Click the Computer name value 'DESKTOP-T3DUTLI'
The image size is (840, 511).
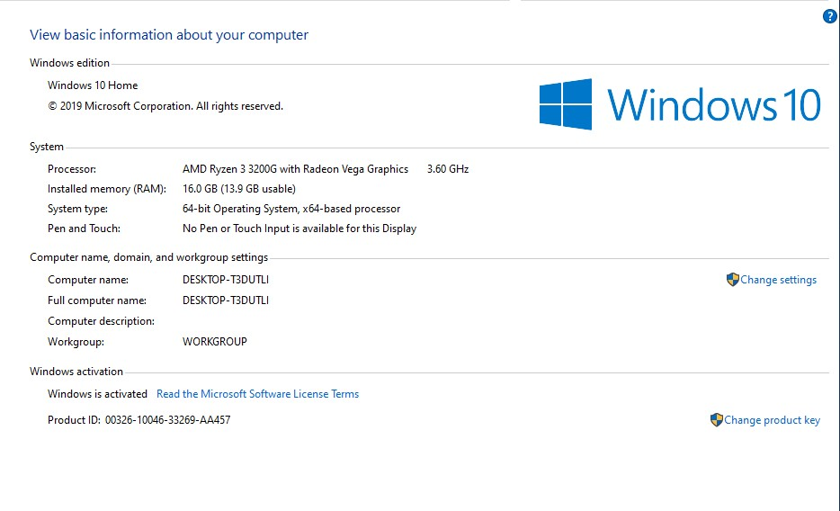tap(226, 280)
